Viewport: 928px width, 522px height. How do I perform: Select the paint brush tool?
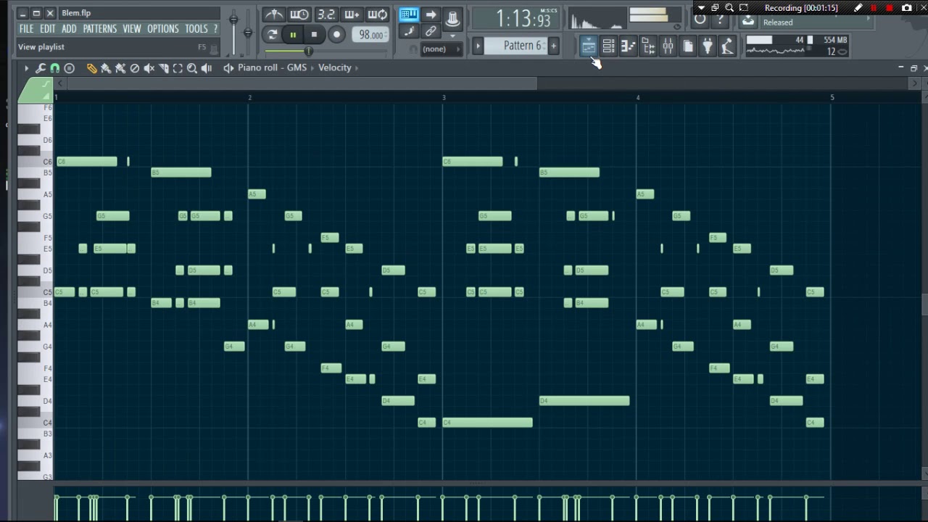[106, 68]
